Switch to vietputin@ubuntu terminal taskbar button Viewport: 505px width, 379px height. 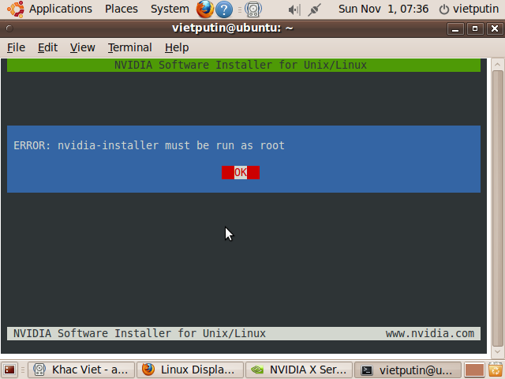tap(407, 370)
